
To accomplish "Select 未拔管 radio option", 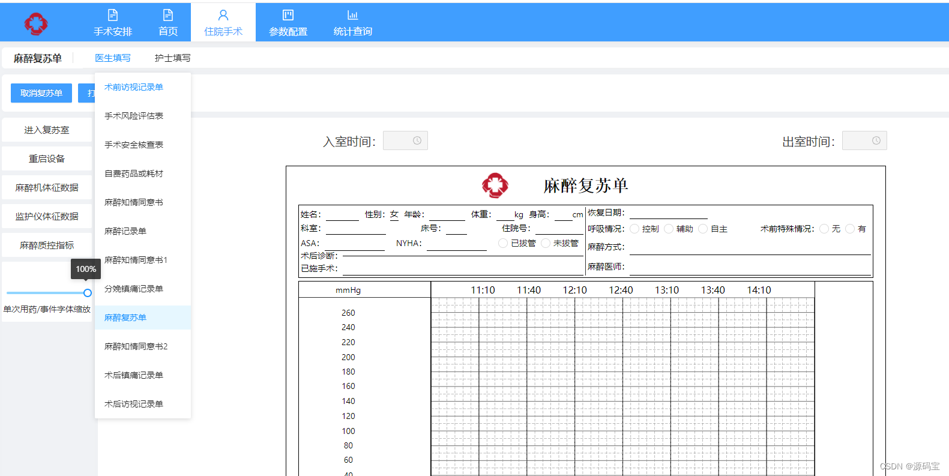I will [x=546, y=243].
